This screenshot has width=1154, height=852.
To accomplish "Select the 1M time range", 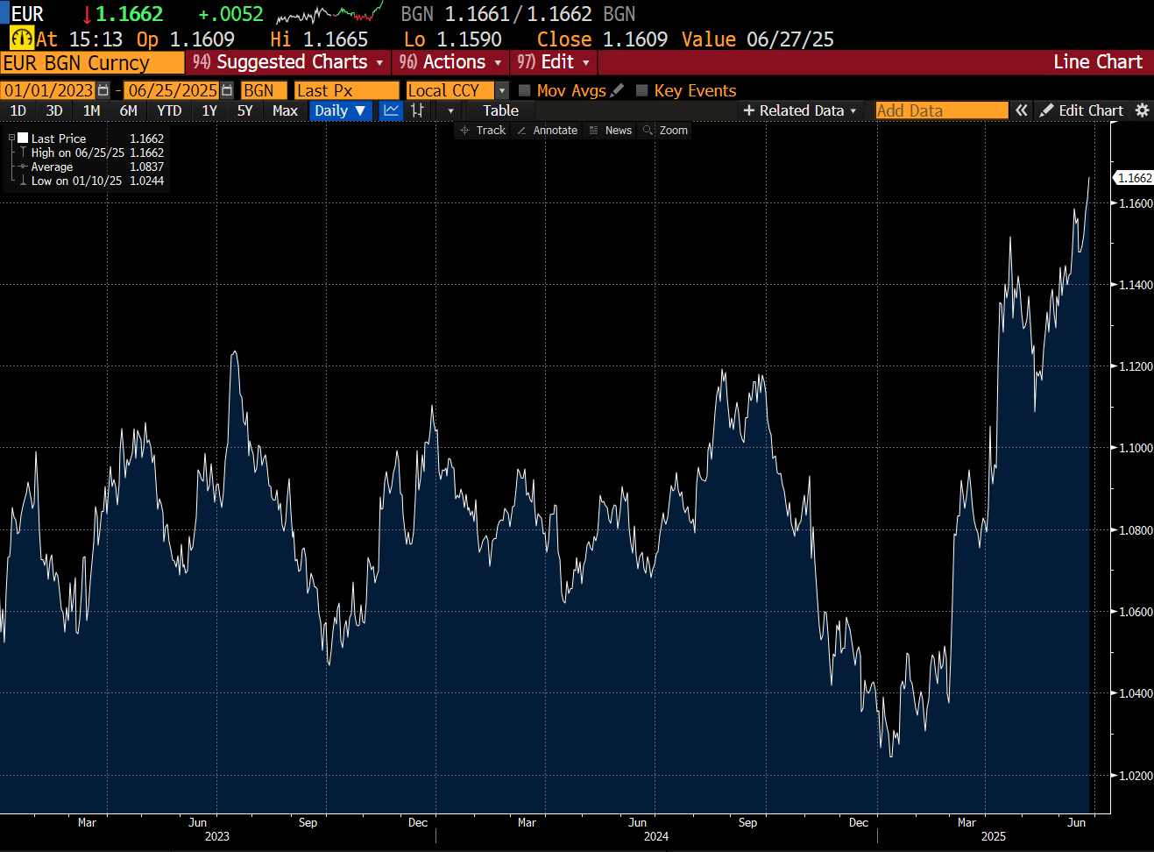I will pos(91,110).
